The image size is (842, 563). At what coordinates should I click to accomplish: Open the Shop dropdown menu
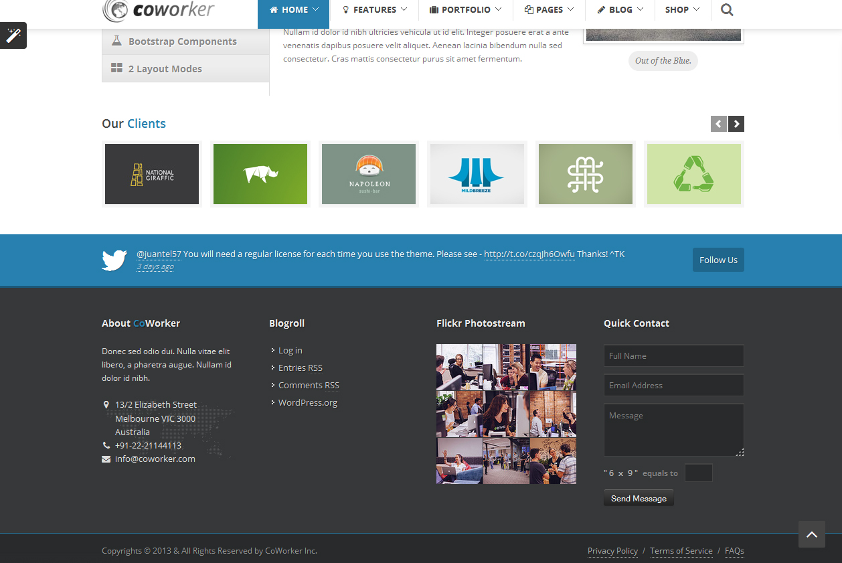pos(682,10)
